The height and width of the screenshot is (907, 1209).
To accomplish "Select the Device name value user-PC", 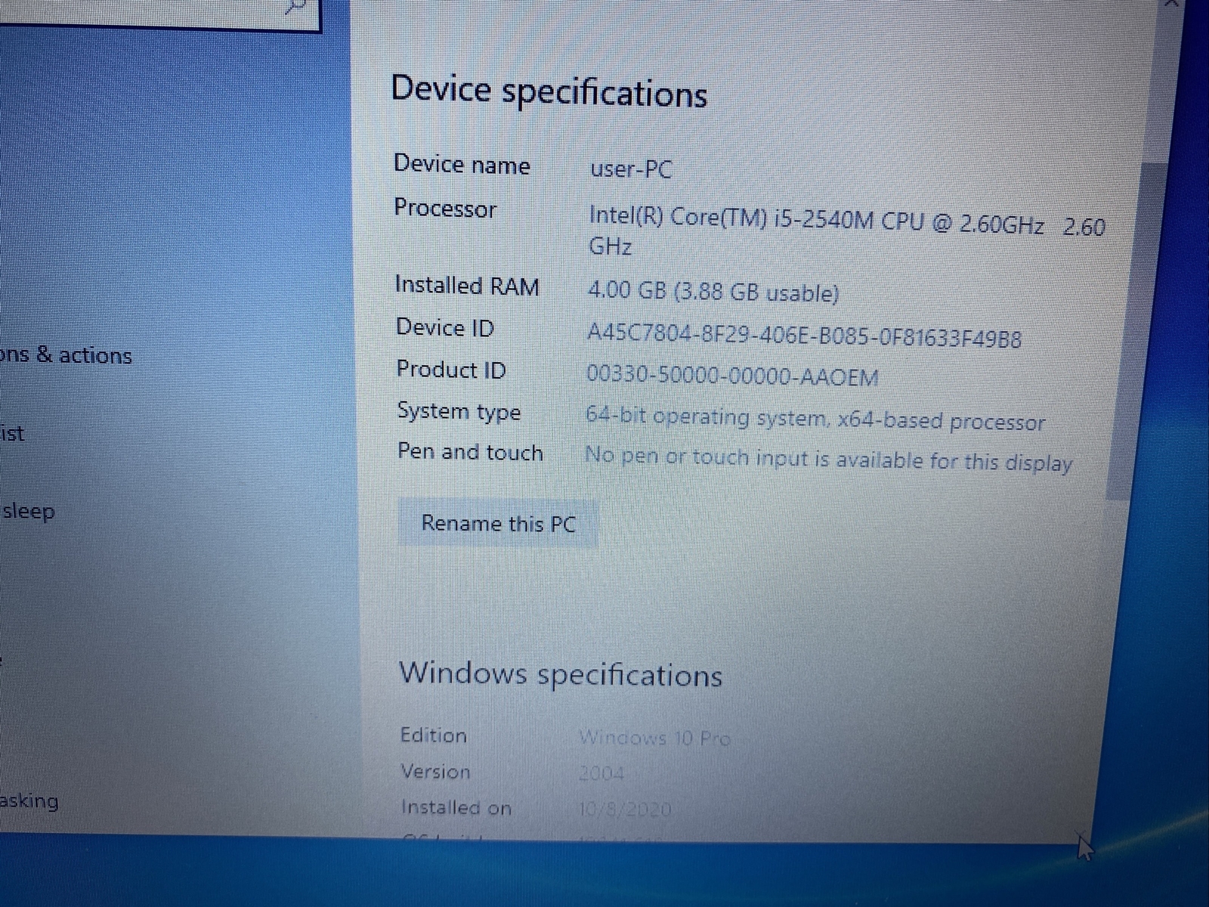I will pos(631,169).
